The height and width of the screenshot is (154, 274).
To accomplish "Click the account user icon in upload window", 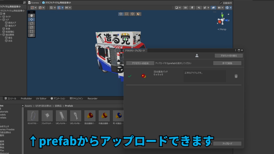I will pyautogui.click(x=197, y=56).
